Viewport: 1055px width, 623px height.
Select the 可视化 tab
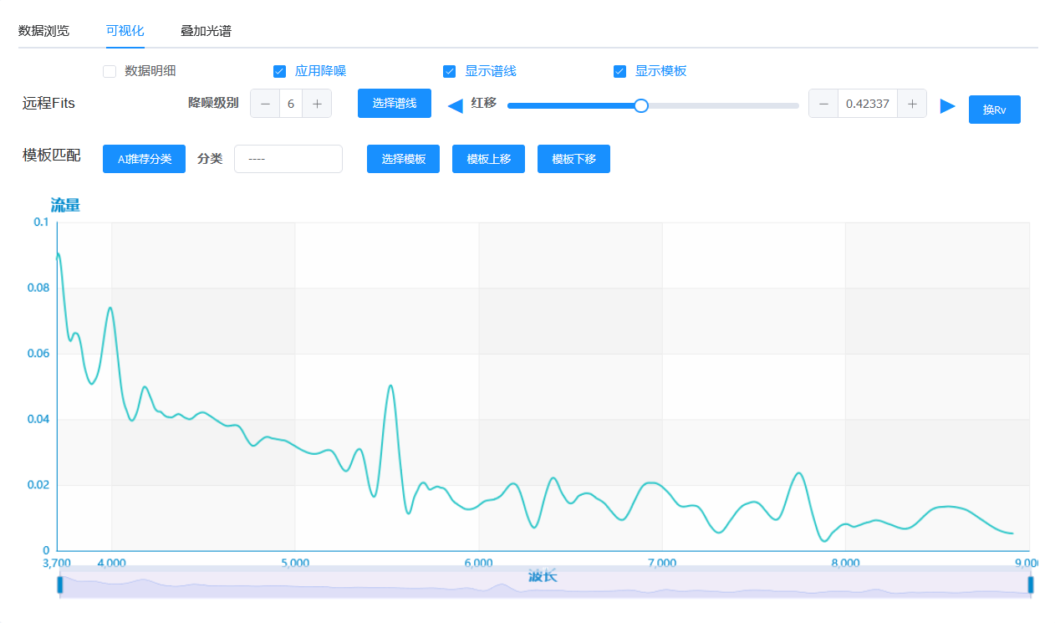pos(125,31)
